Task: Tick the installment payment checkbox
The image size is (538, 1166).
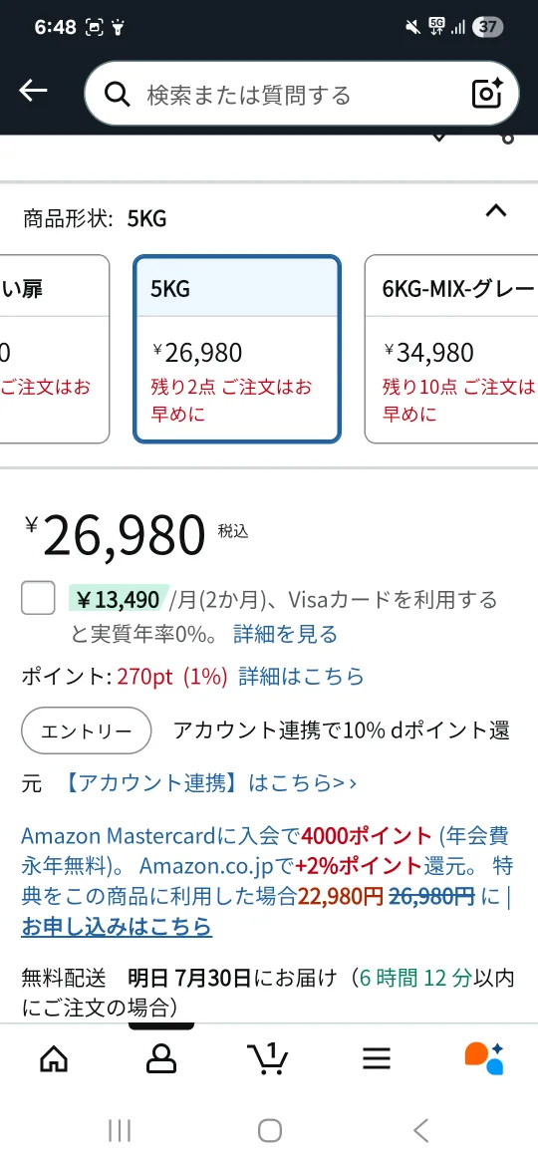Action: click(x=38, y=598)
